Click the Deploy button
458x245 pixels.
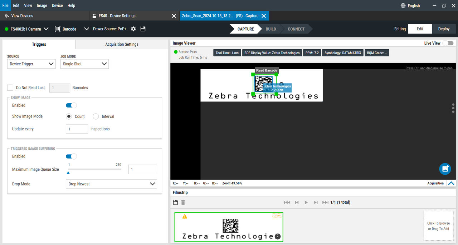click(444, 29)
